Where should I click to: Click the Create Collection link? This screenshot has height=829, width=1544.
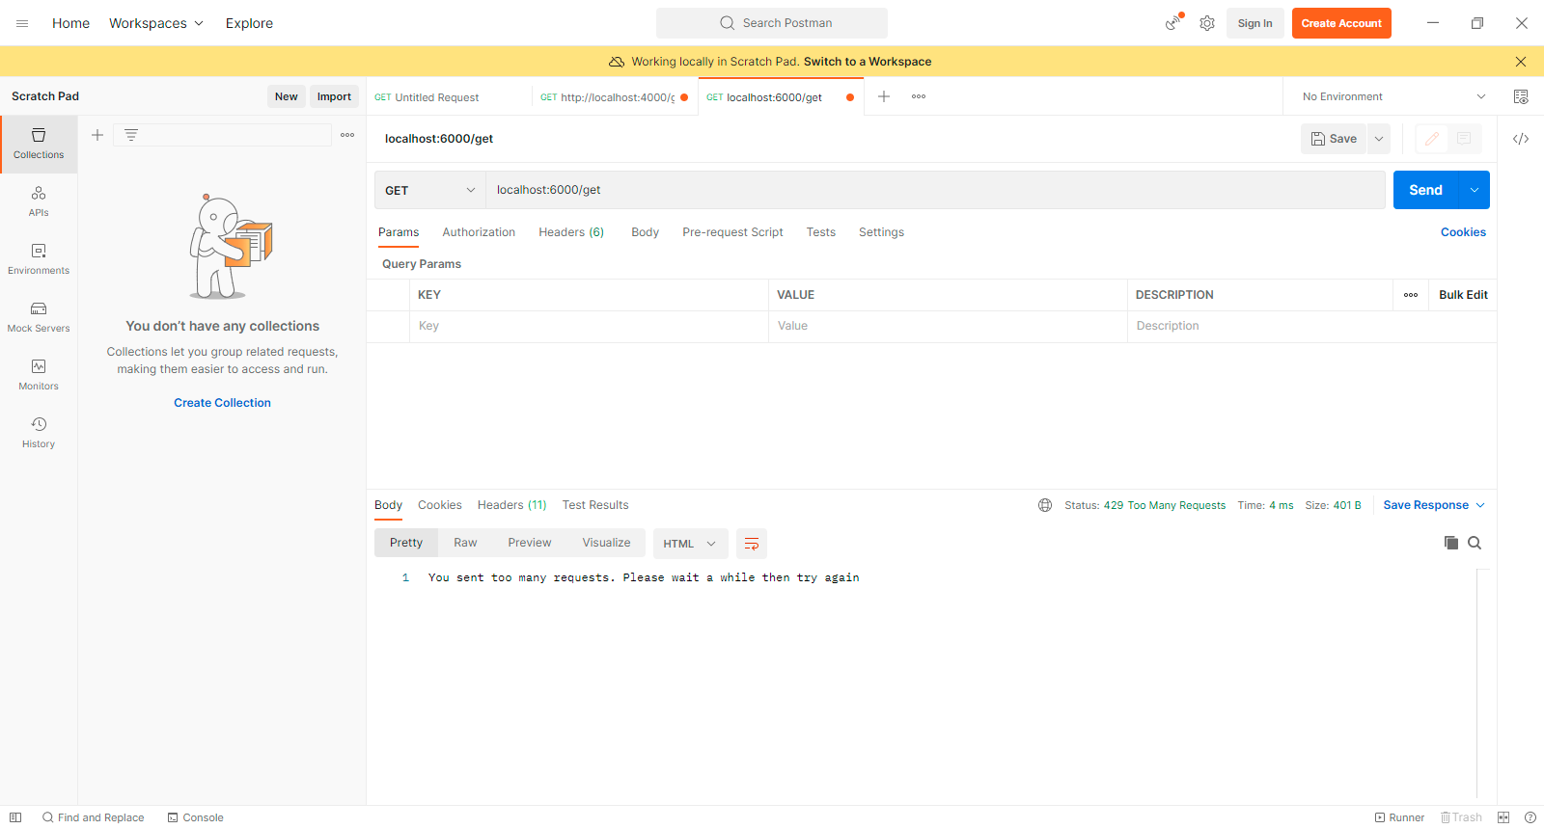[x=222, y=403]
